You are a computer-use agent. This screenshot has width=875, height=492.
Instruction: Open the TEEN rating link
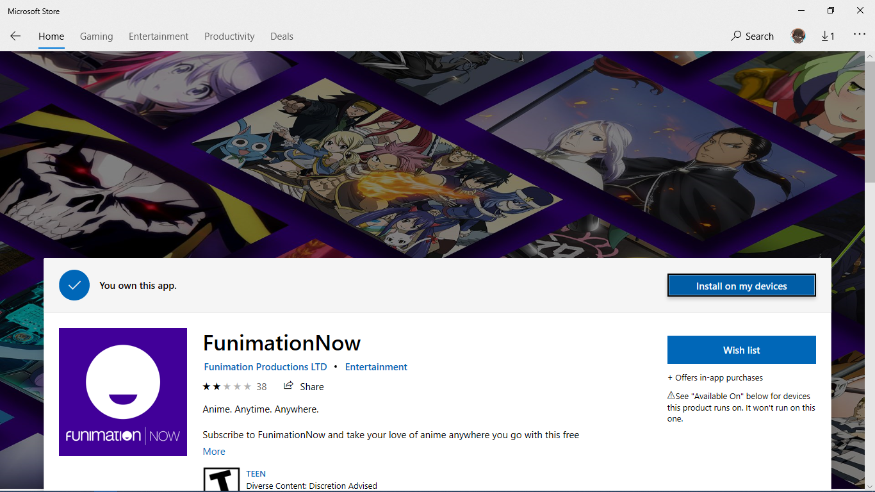coord(256,474)
